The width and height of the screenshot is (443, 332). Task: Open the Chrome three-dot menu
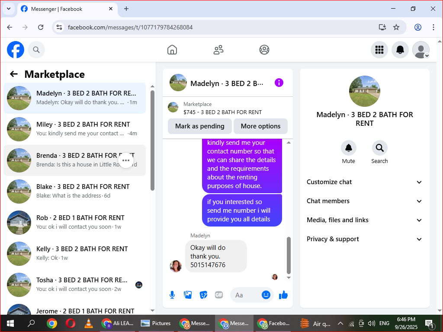pyautogui.click(x=433, y=27)
